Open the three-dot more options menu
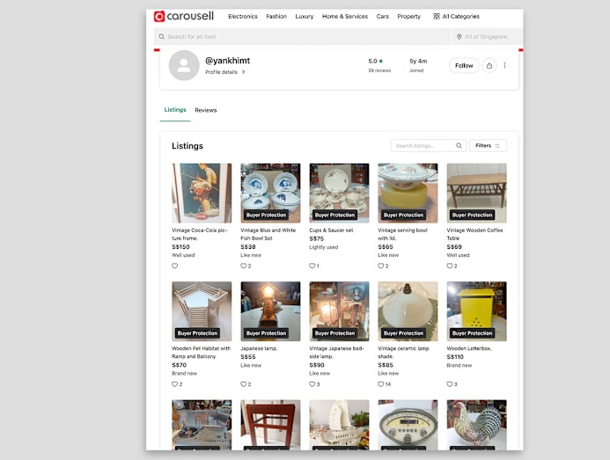The width and height of the screenshot is (610, 460). (x=504, y=65)
